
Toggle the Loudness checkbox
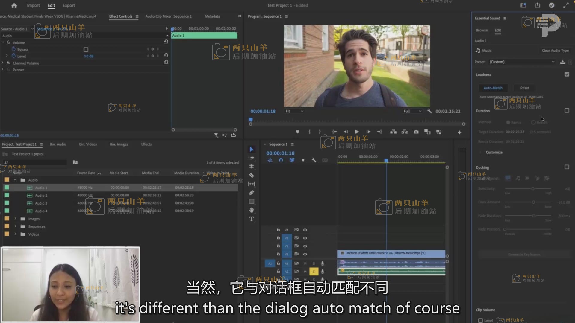pyautogui.click(x=567, y=74)
